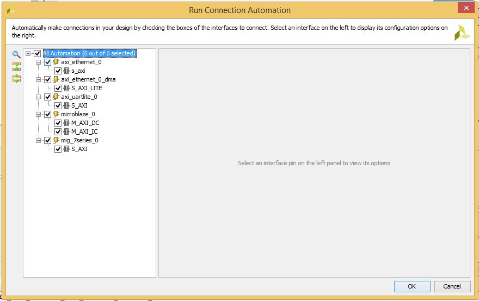This screenshot has height=301, width=479.
Task: Uncheck S_AXI checkbox under mig_7series_0
Action: point(58,149)
